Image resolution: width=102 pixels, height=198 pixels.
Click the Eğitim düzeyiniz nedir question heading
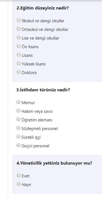[43, 8]
